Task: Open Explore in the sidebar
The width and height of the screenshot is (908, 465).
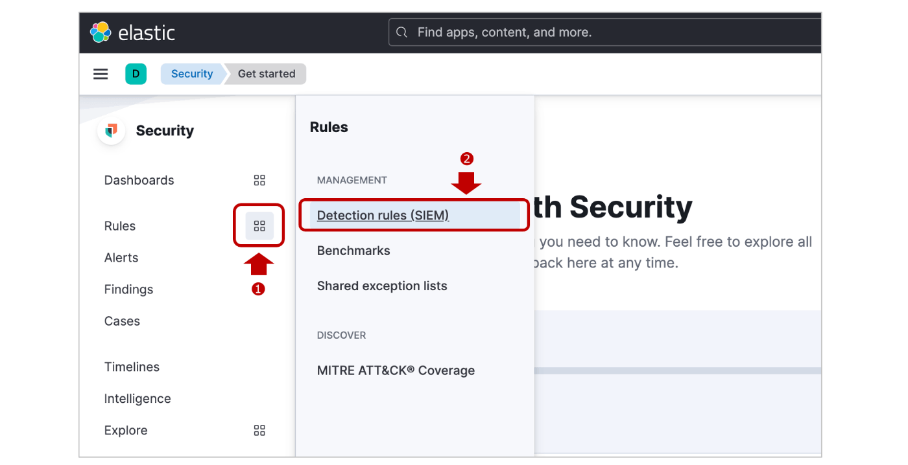Action: [126, 431]
